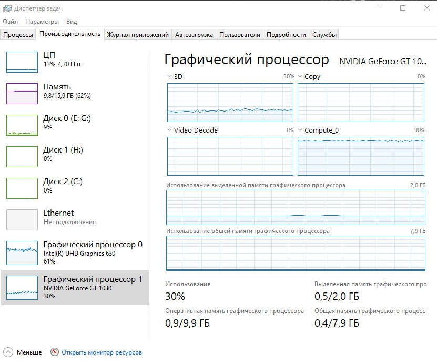This screenshot has width=437, height=364.
Task: Click the Compute_0 usage graph
Action: 361,156
